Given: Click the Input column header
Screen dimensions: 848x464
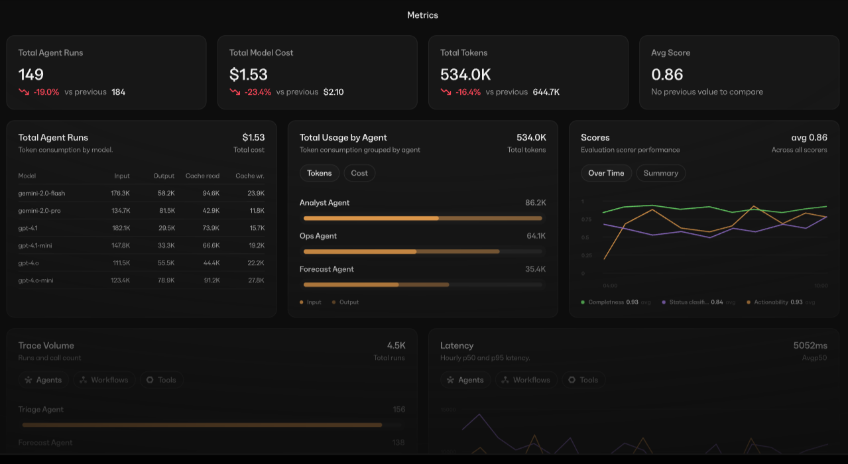Looking at the screenshot, I should [x=122, y=176].
